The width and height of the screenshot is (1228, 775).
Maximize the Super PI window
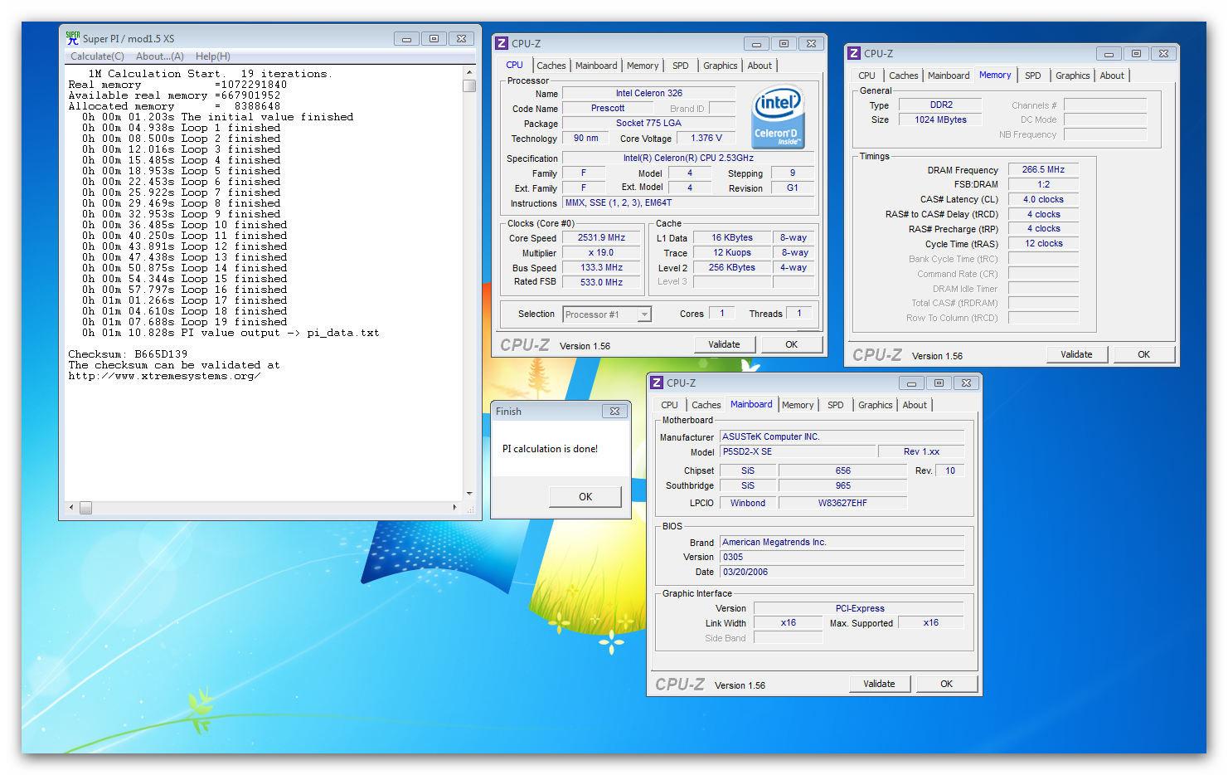pyautogui.click(x=434, y=38)
